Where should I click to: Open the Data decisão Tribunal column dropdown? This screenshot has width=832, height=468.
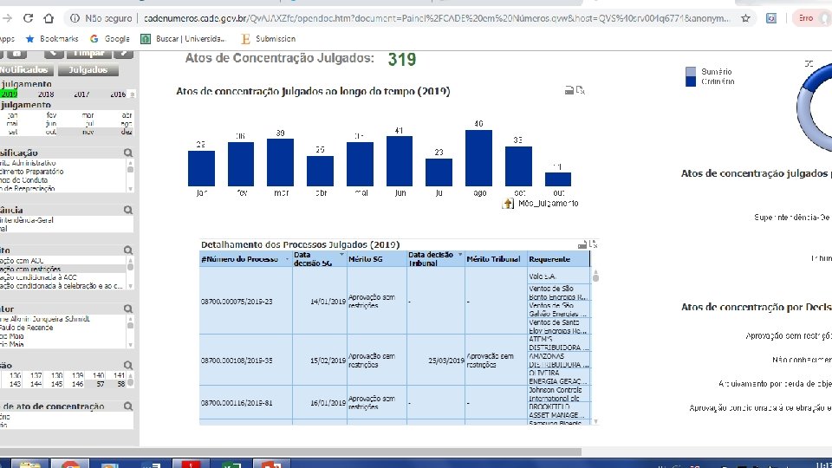[460, 255]
